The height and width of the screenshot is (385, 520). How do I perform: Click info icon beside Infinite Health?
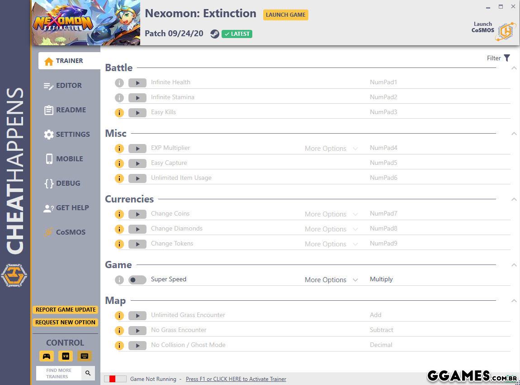pos(119,83)
